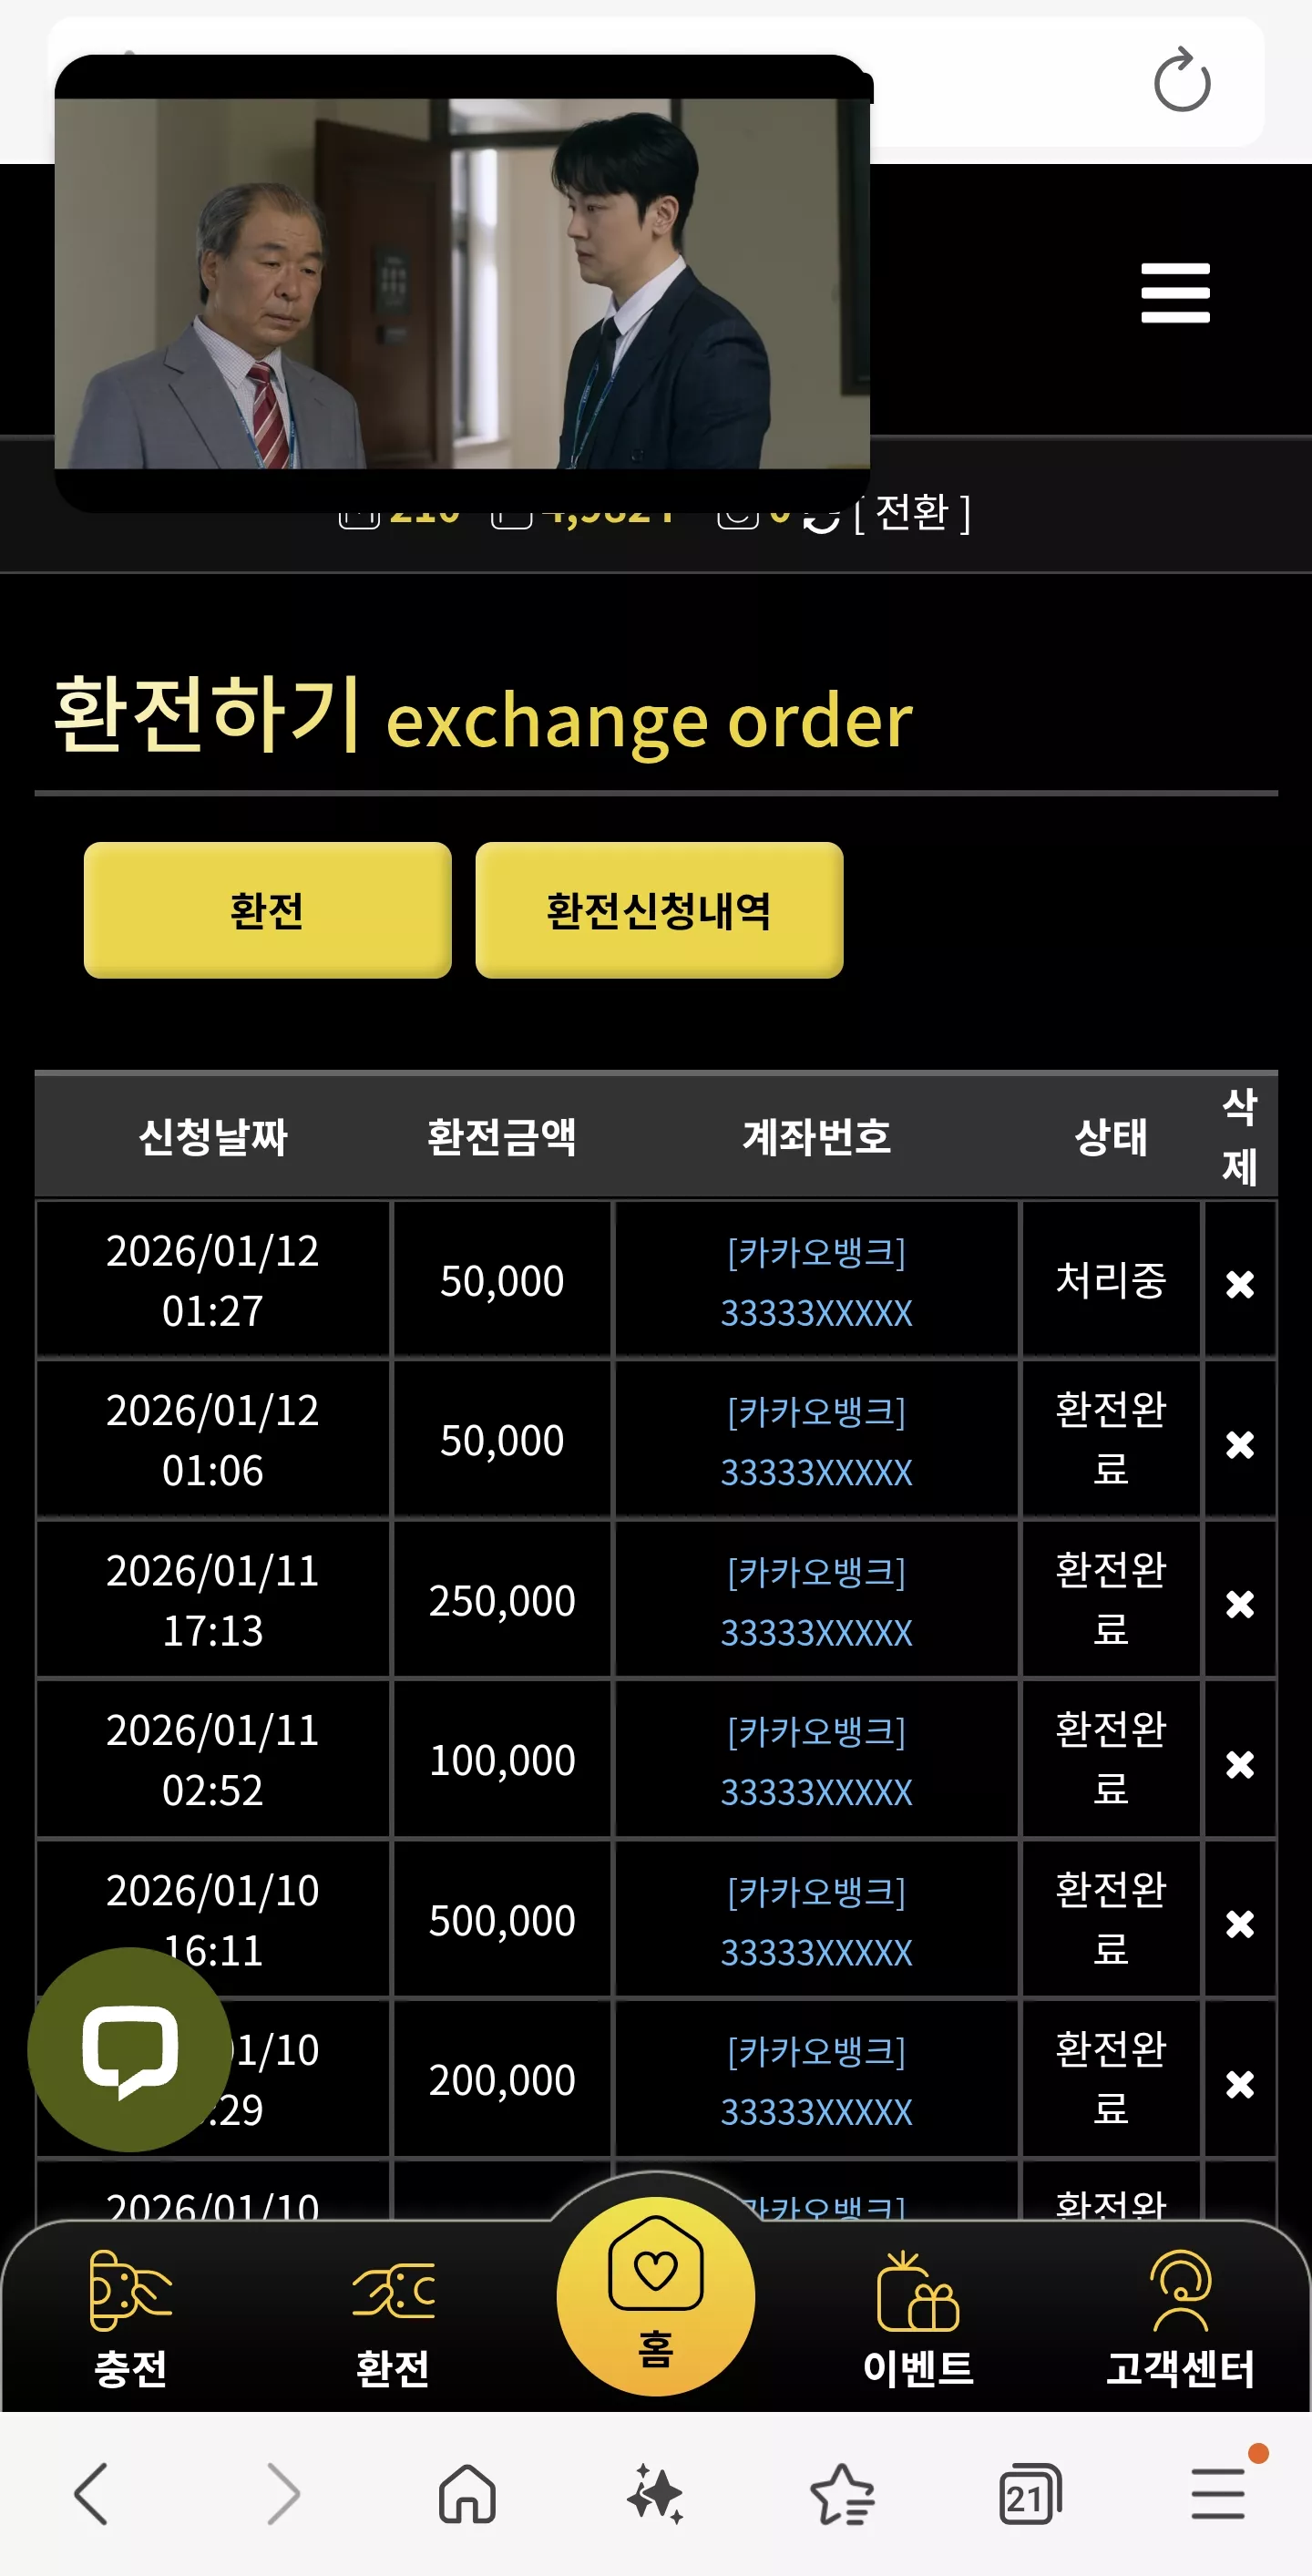
Task: Tap the 홈 center button
Action: tap(656, 2296)
